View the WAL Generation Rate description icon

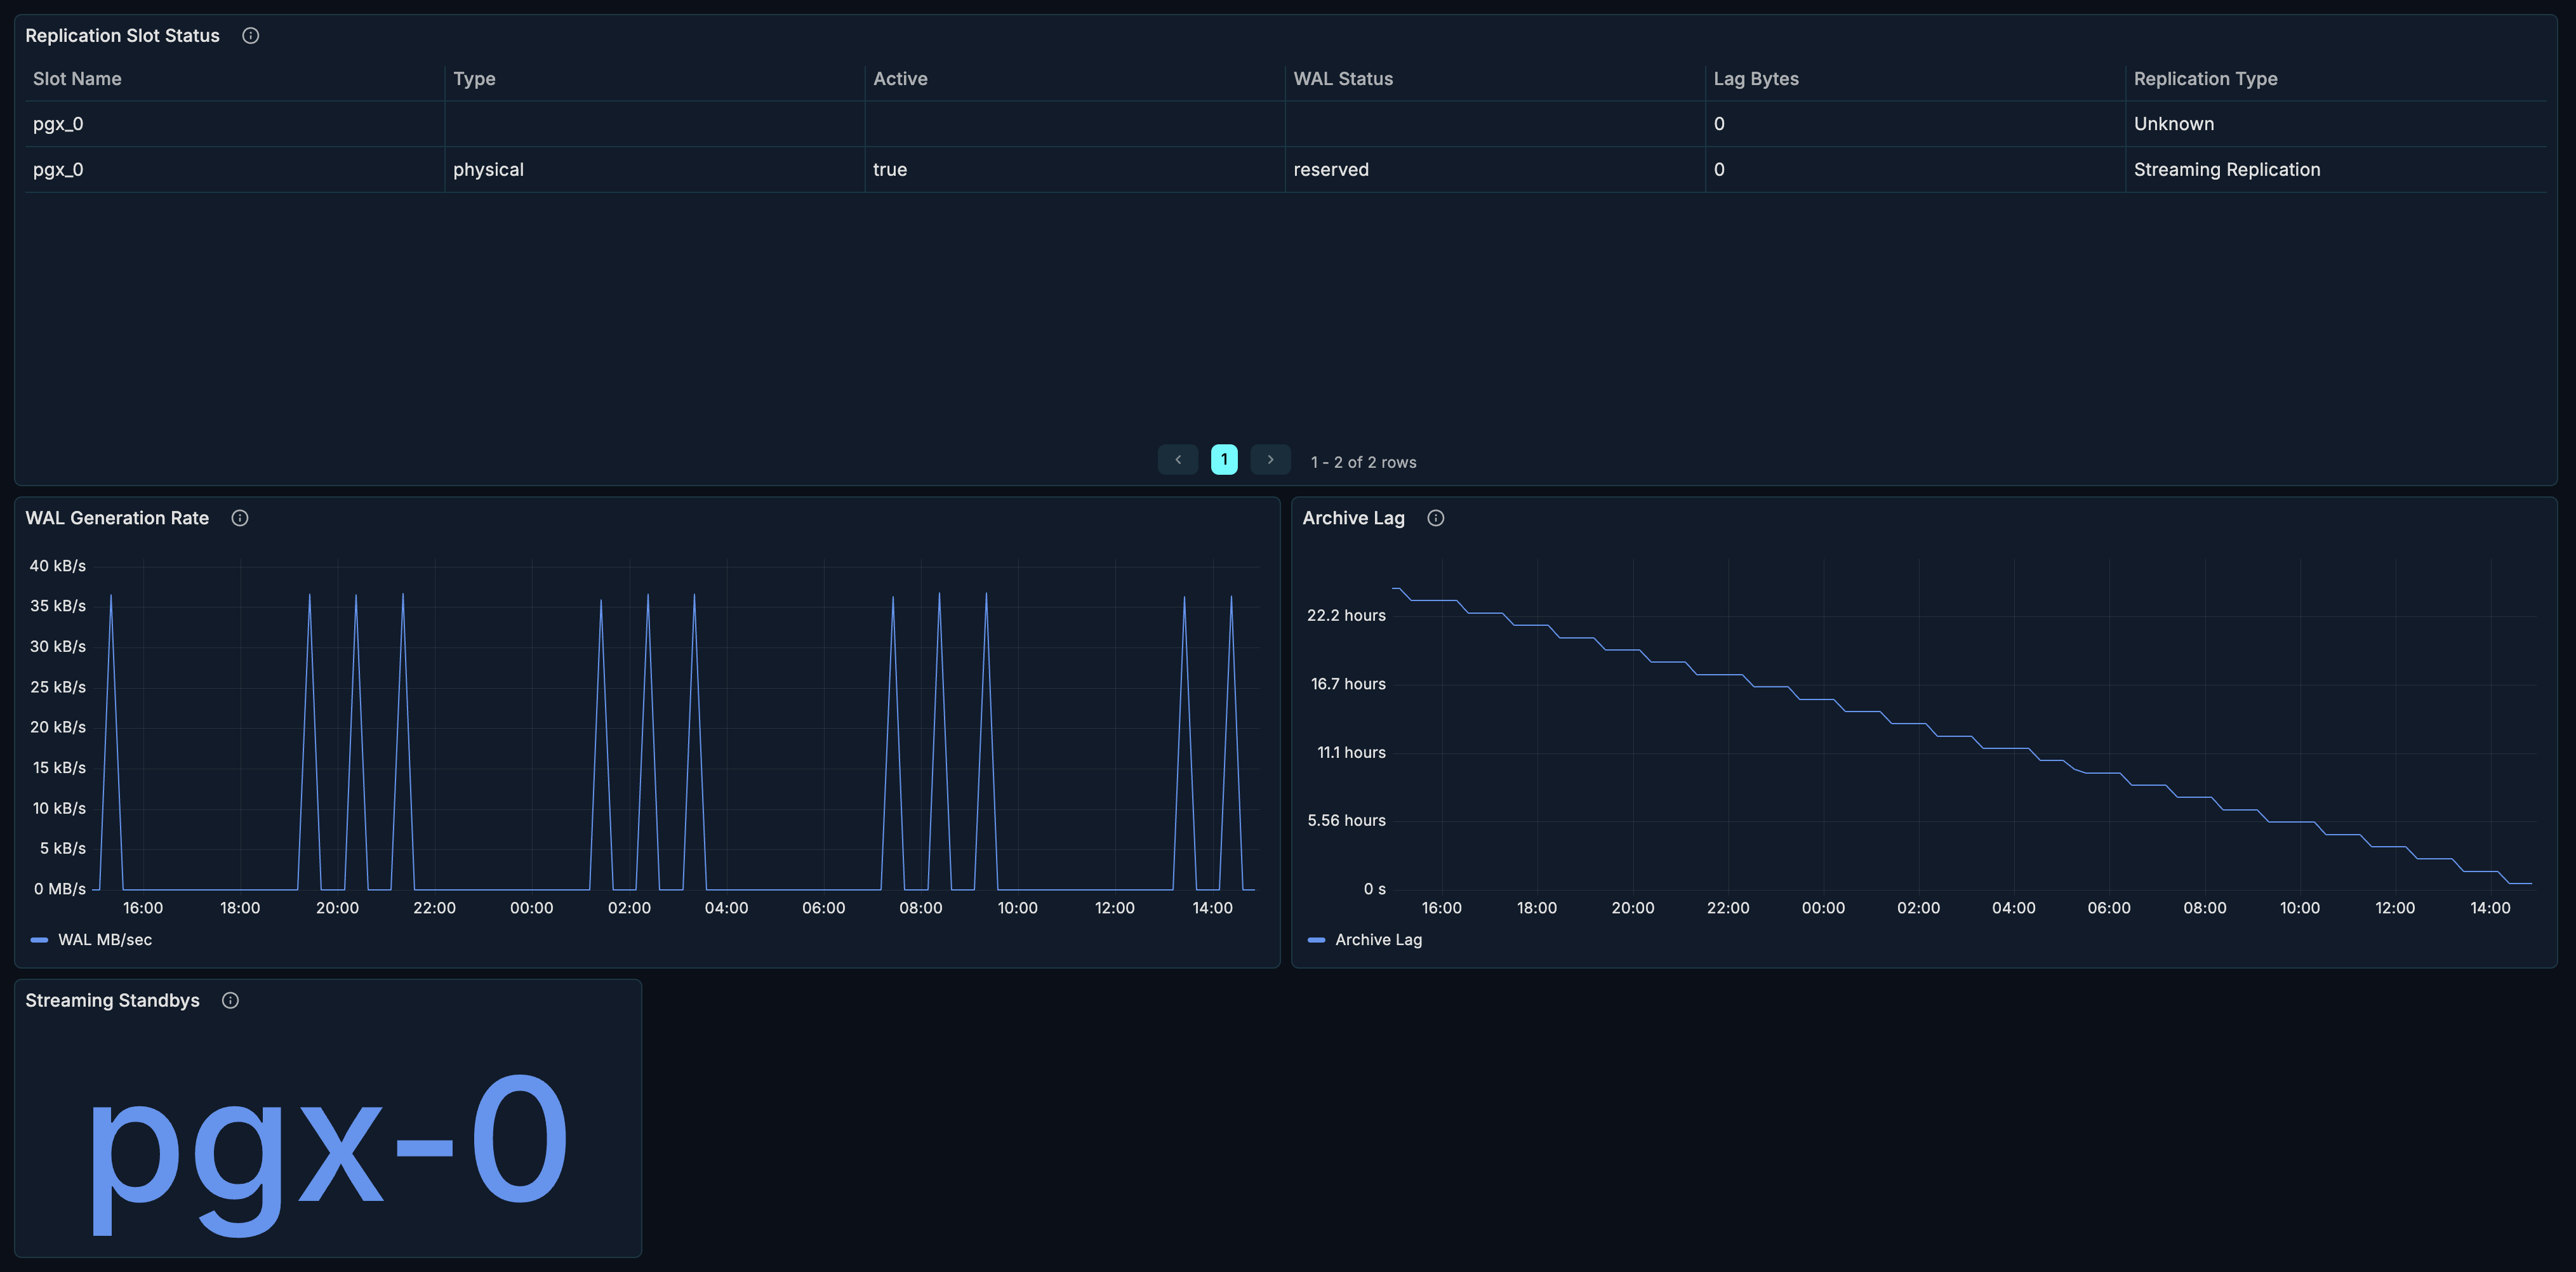(x=239, y=518)
